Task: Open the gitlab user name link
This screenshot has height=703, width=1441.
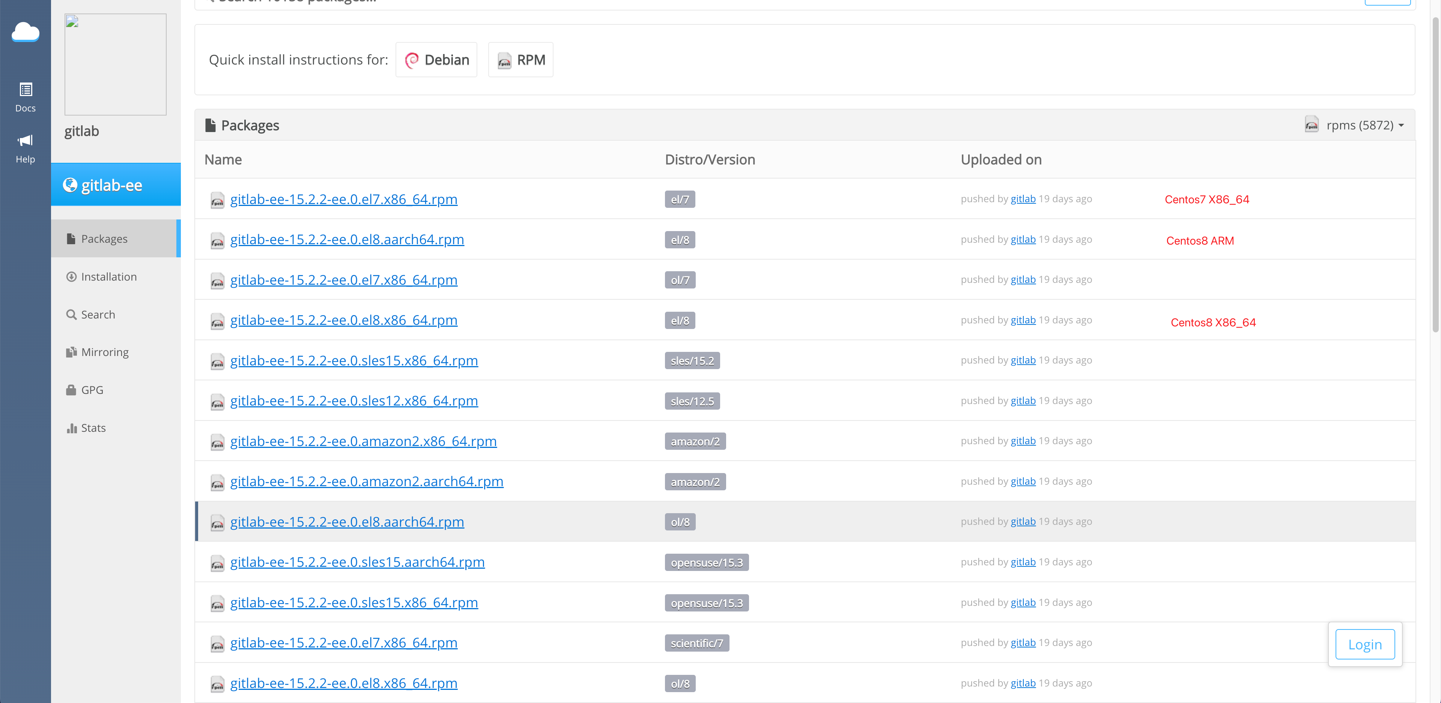Action: tap(82, 131)
